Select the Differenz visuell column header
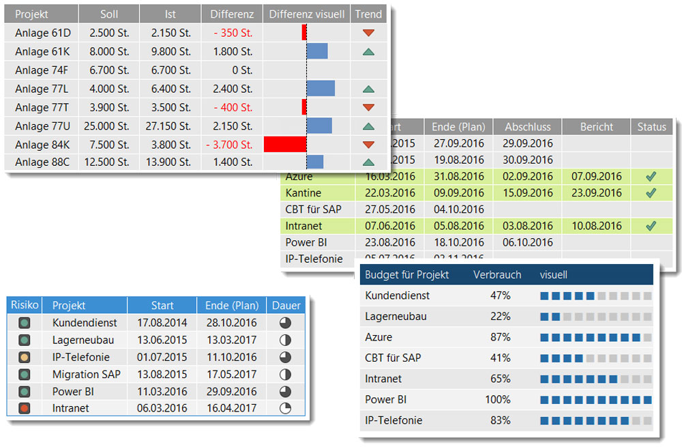The width and height of the screenshot is (682, 447). click(x=307, y=14)
